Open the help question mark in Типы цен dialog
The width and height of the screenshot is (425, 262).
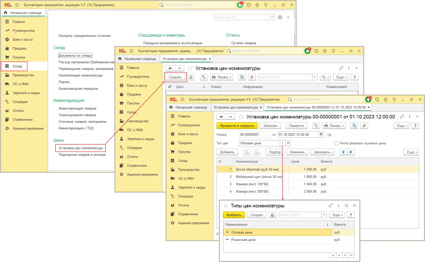pos(351,215)
